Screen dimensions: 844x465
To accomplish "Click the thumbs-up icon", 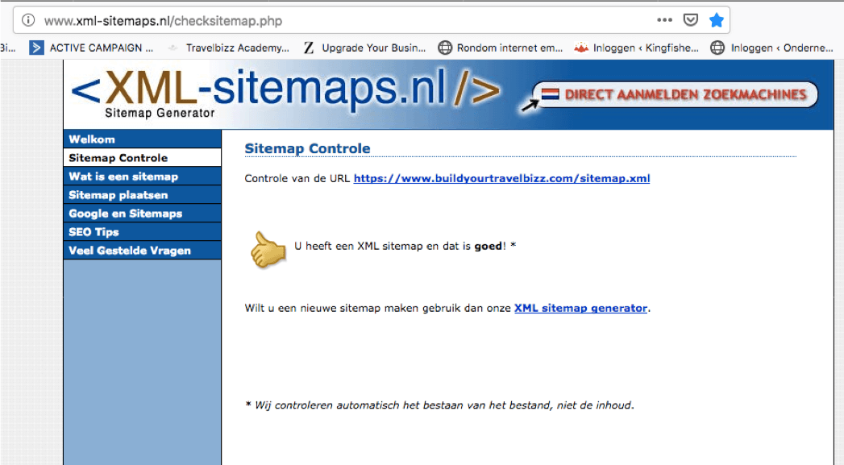I will (x=268, y=249).
